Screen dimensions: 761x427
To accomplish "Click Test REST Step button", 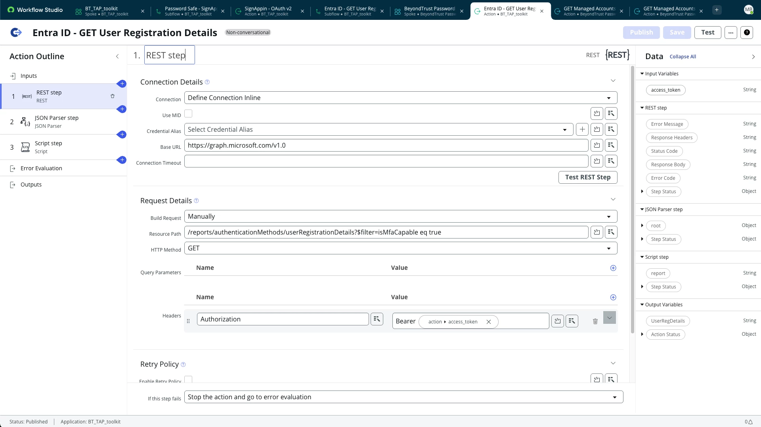I will [588, 177].
